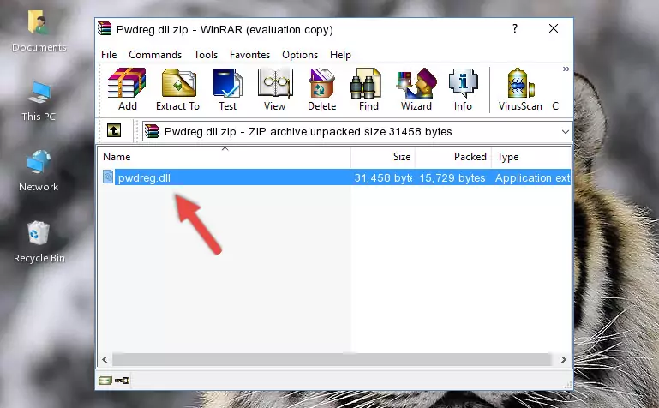Go up one folder level
The image size is (659, 408).
tap(114, 130)
